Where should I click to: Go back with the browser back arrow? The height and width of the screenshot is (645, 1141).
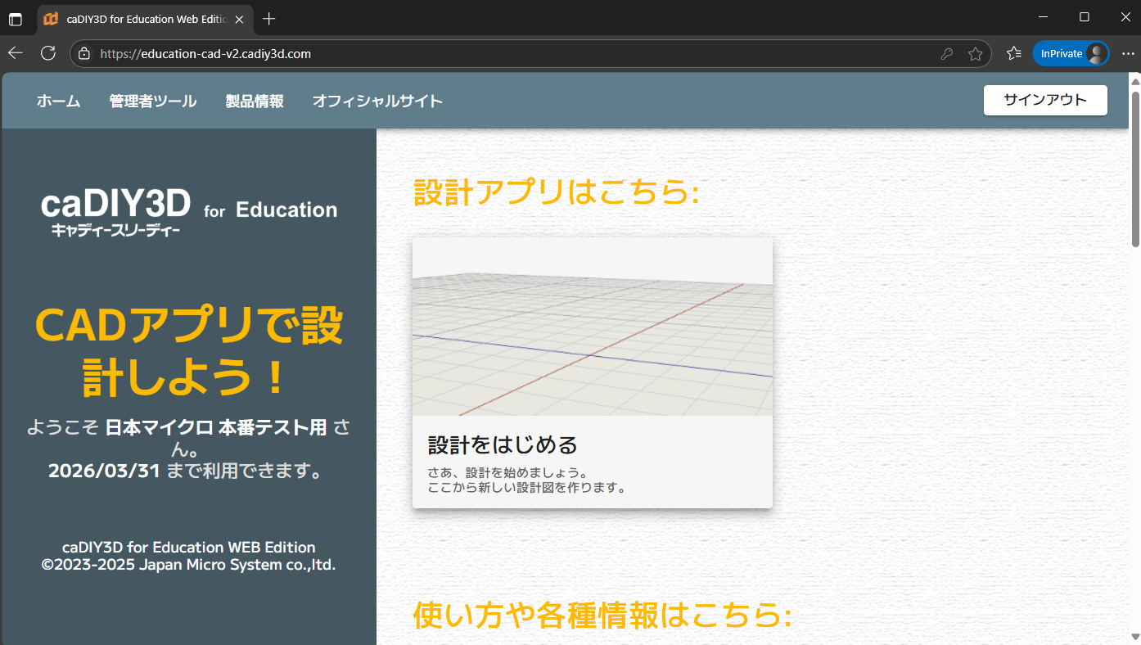pos(16,53)
